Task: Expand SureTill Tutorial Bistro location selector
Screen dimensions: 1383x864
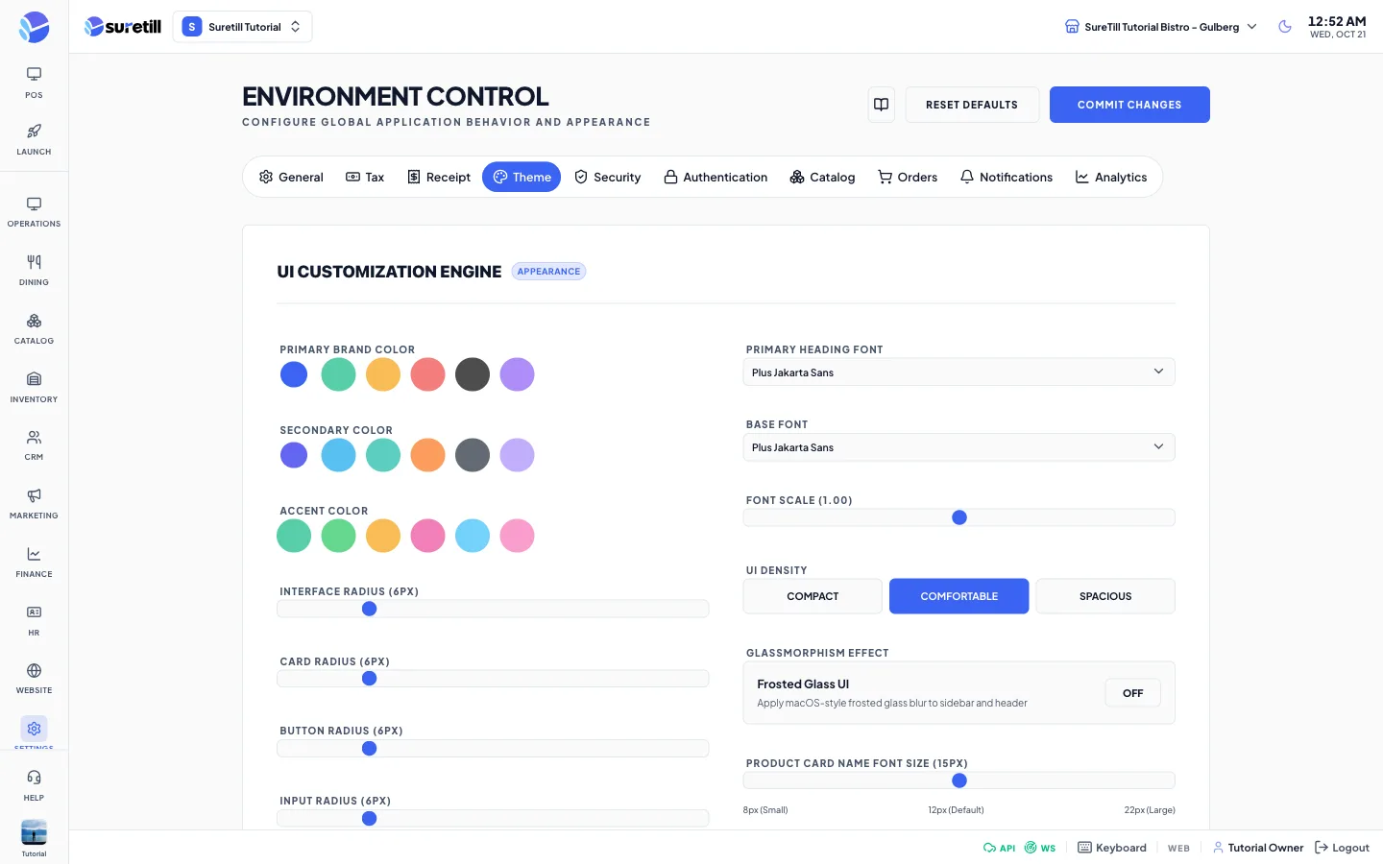Action: click(1160, 27)
